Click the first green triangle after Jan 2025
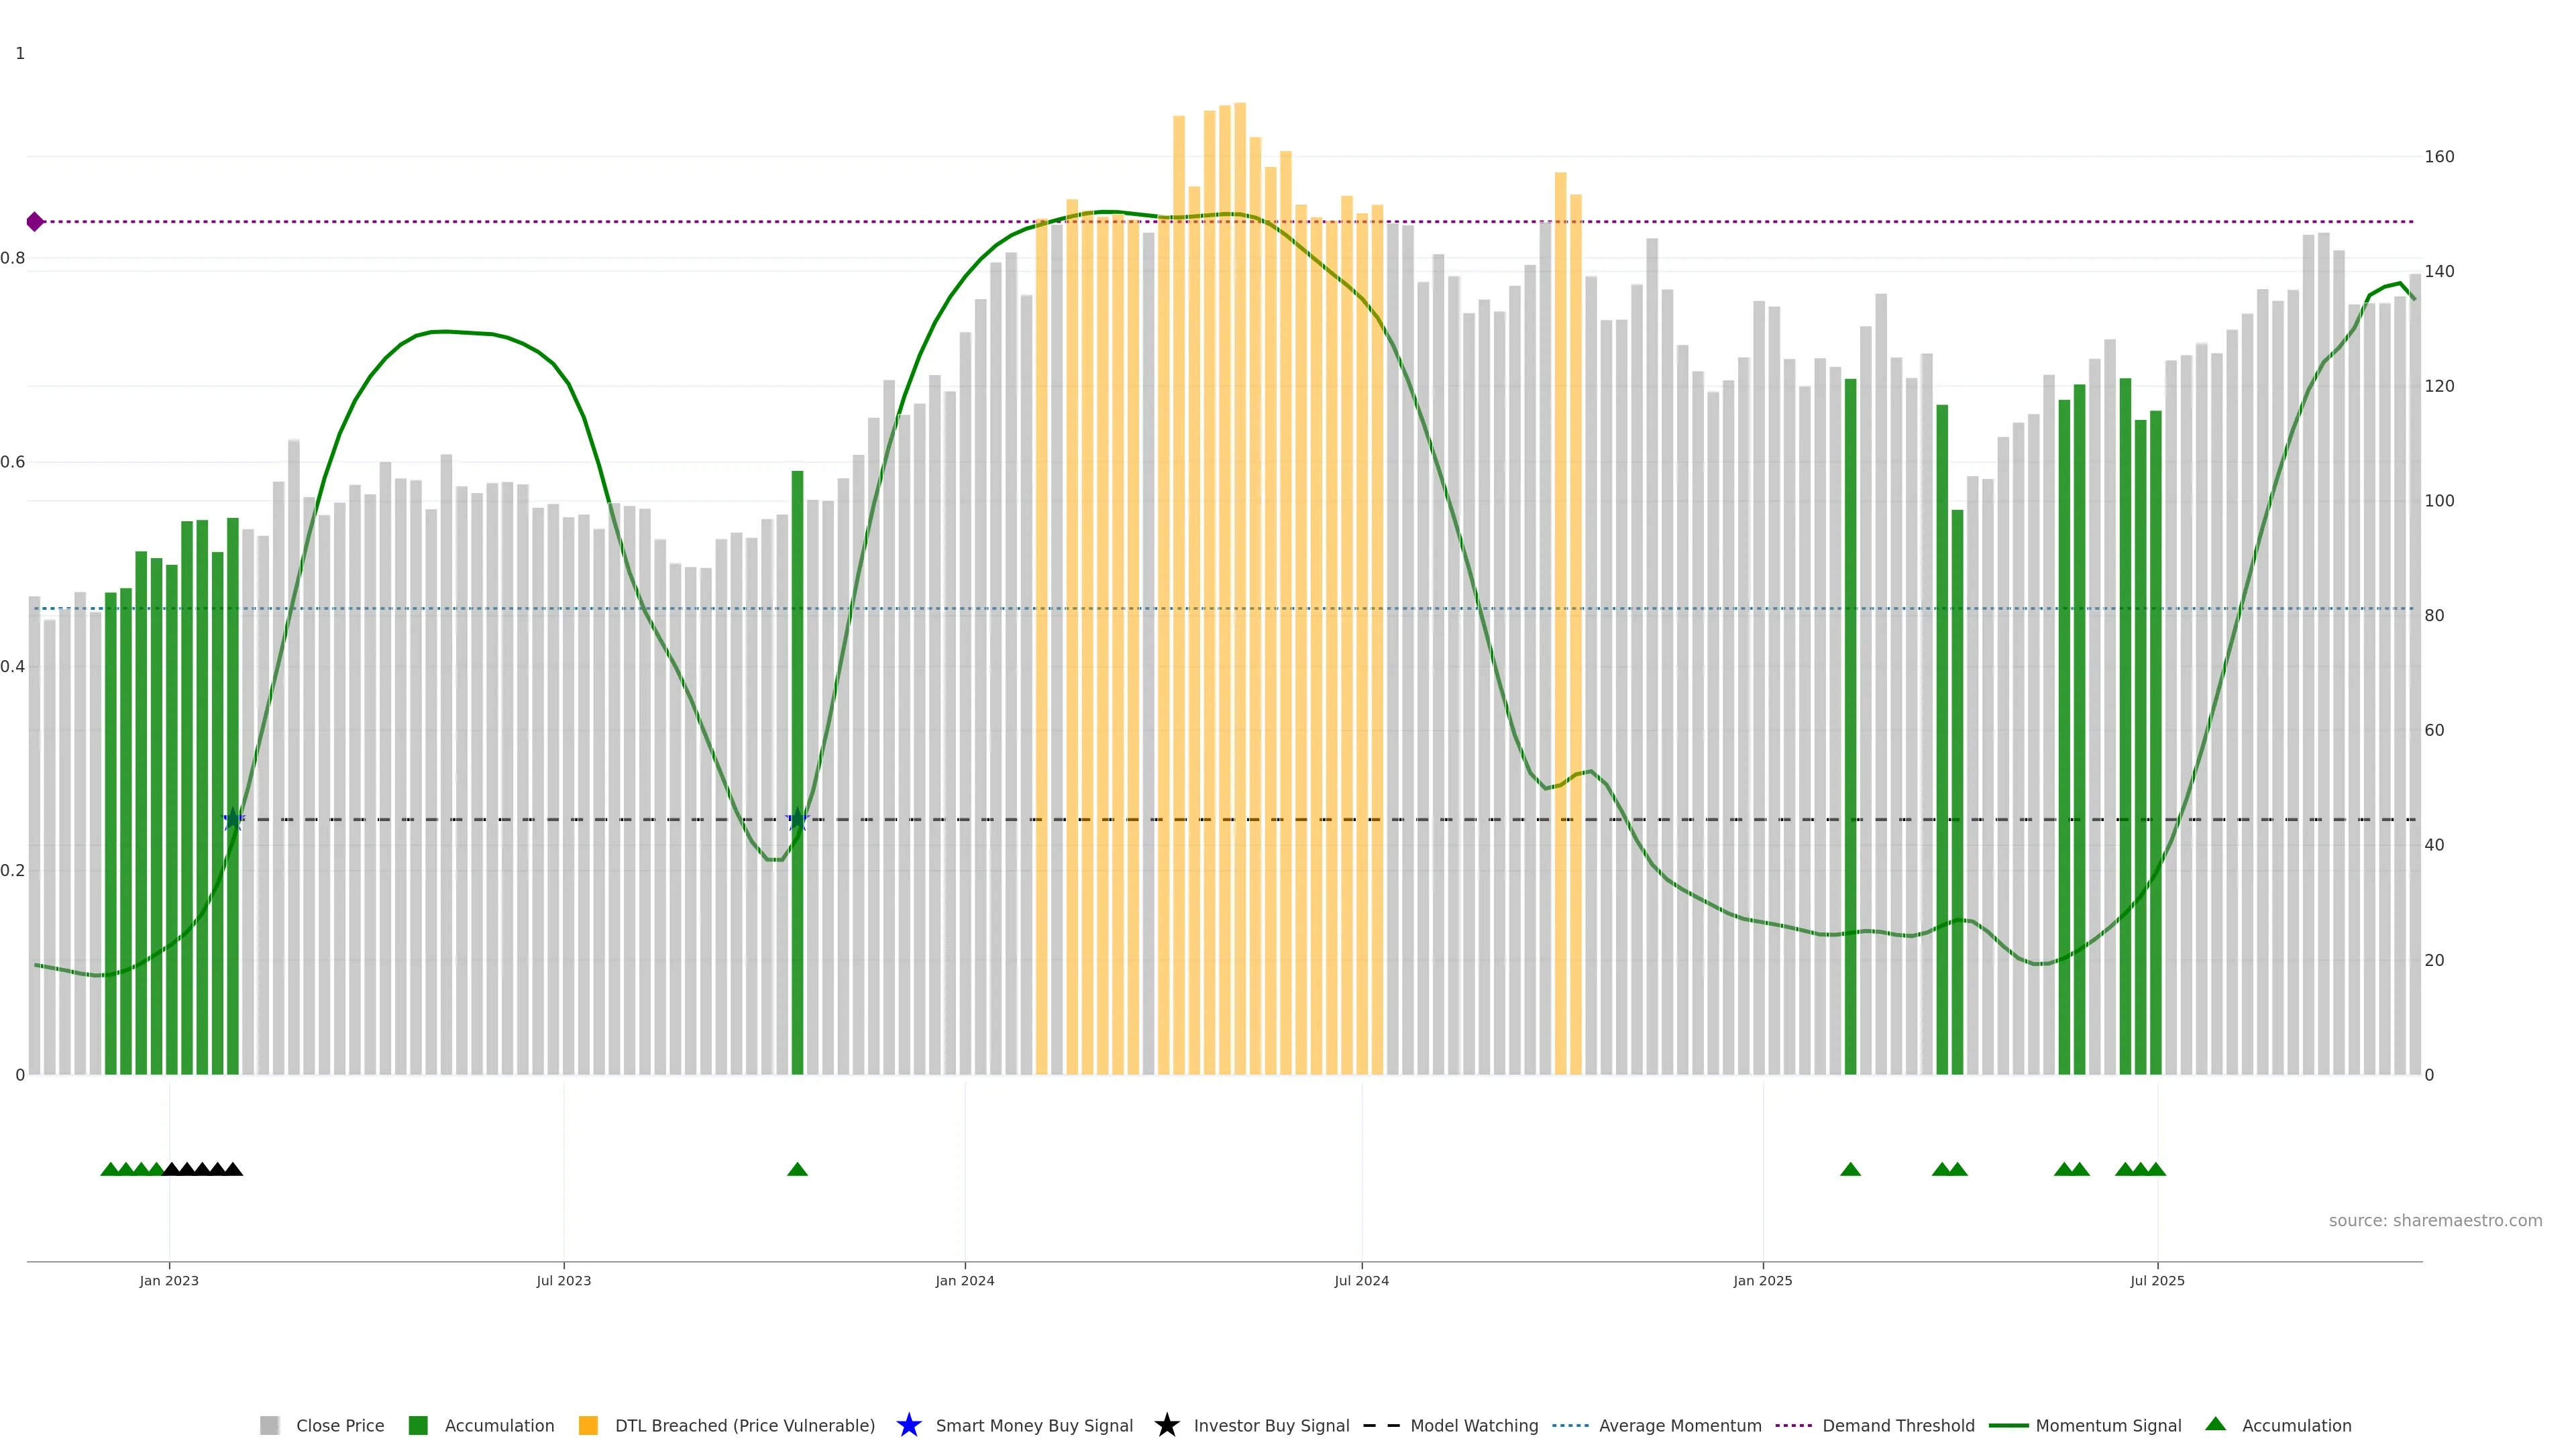This screenshot has height=1449, width=2576. (x=1850, y=1169)
